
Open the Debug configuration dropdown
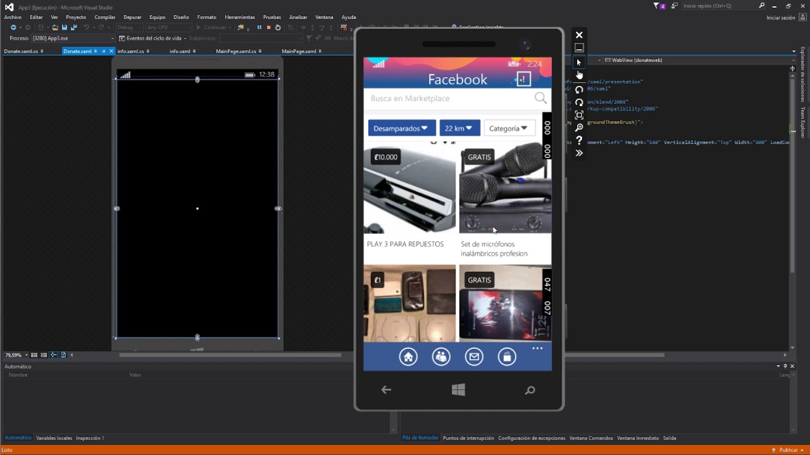(x=129, y=27)
